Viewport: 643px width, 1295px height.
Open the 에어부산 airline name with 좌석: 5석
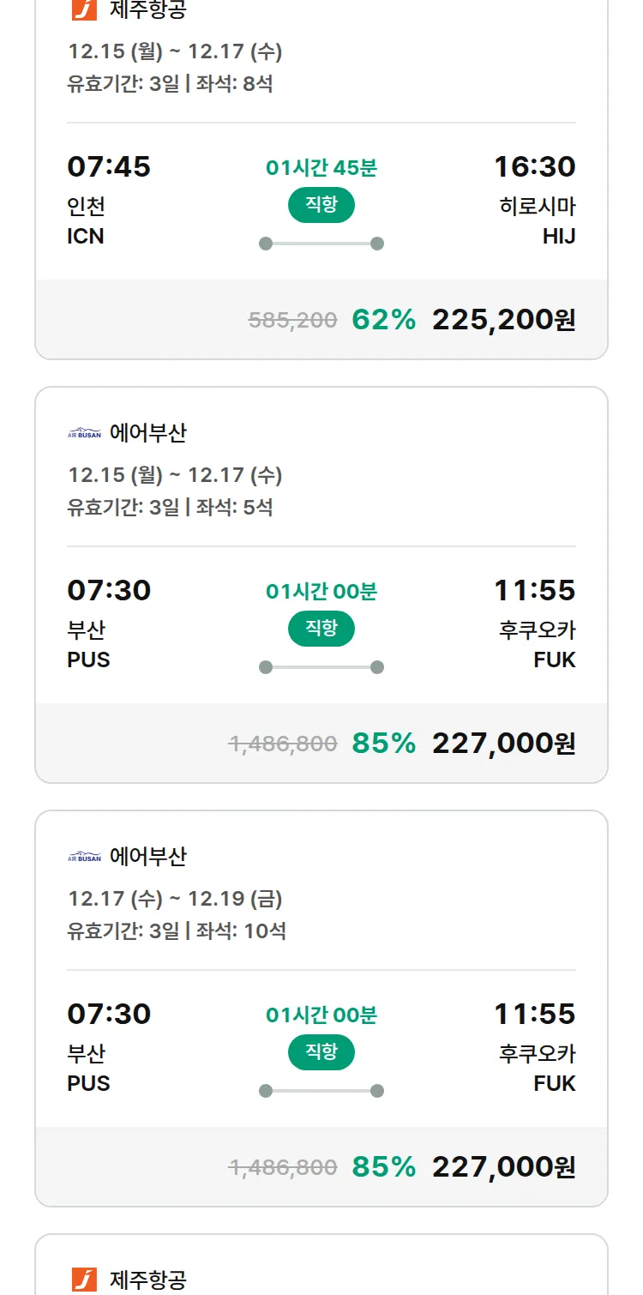pos(147,434)
